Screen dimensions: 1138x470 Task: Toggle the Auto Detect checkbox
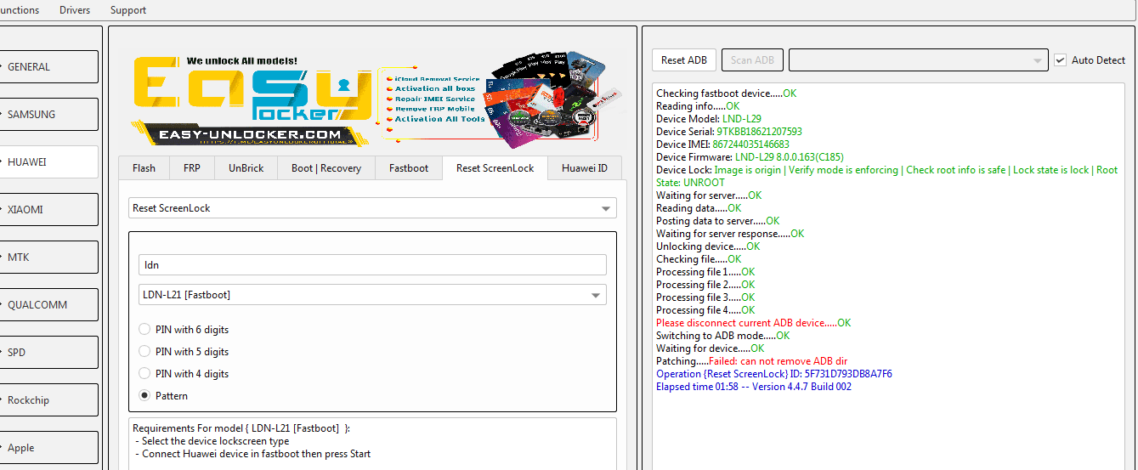coord(1060,60)
